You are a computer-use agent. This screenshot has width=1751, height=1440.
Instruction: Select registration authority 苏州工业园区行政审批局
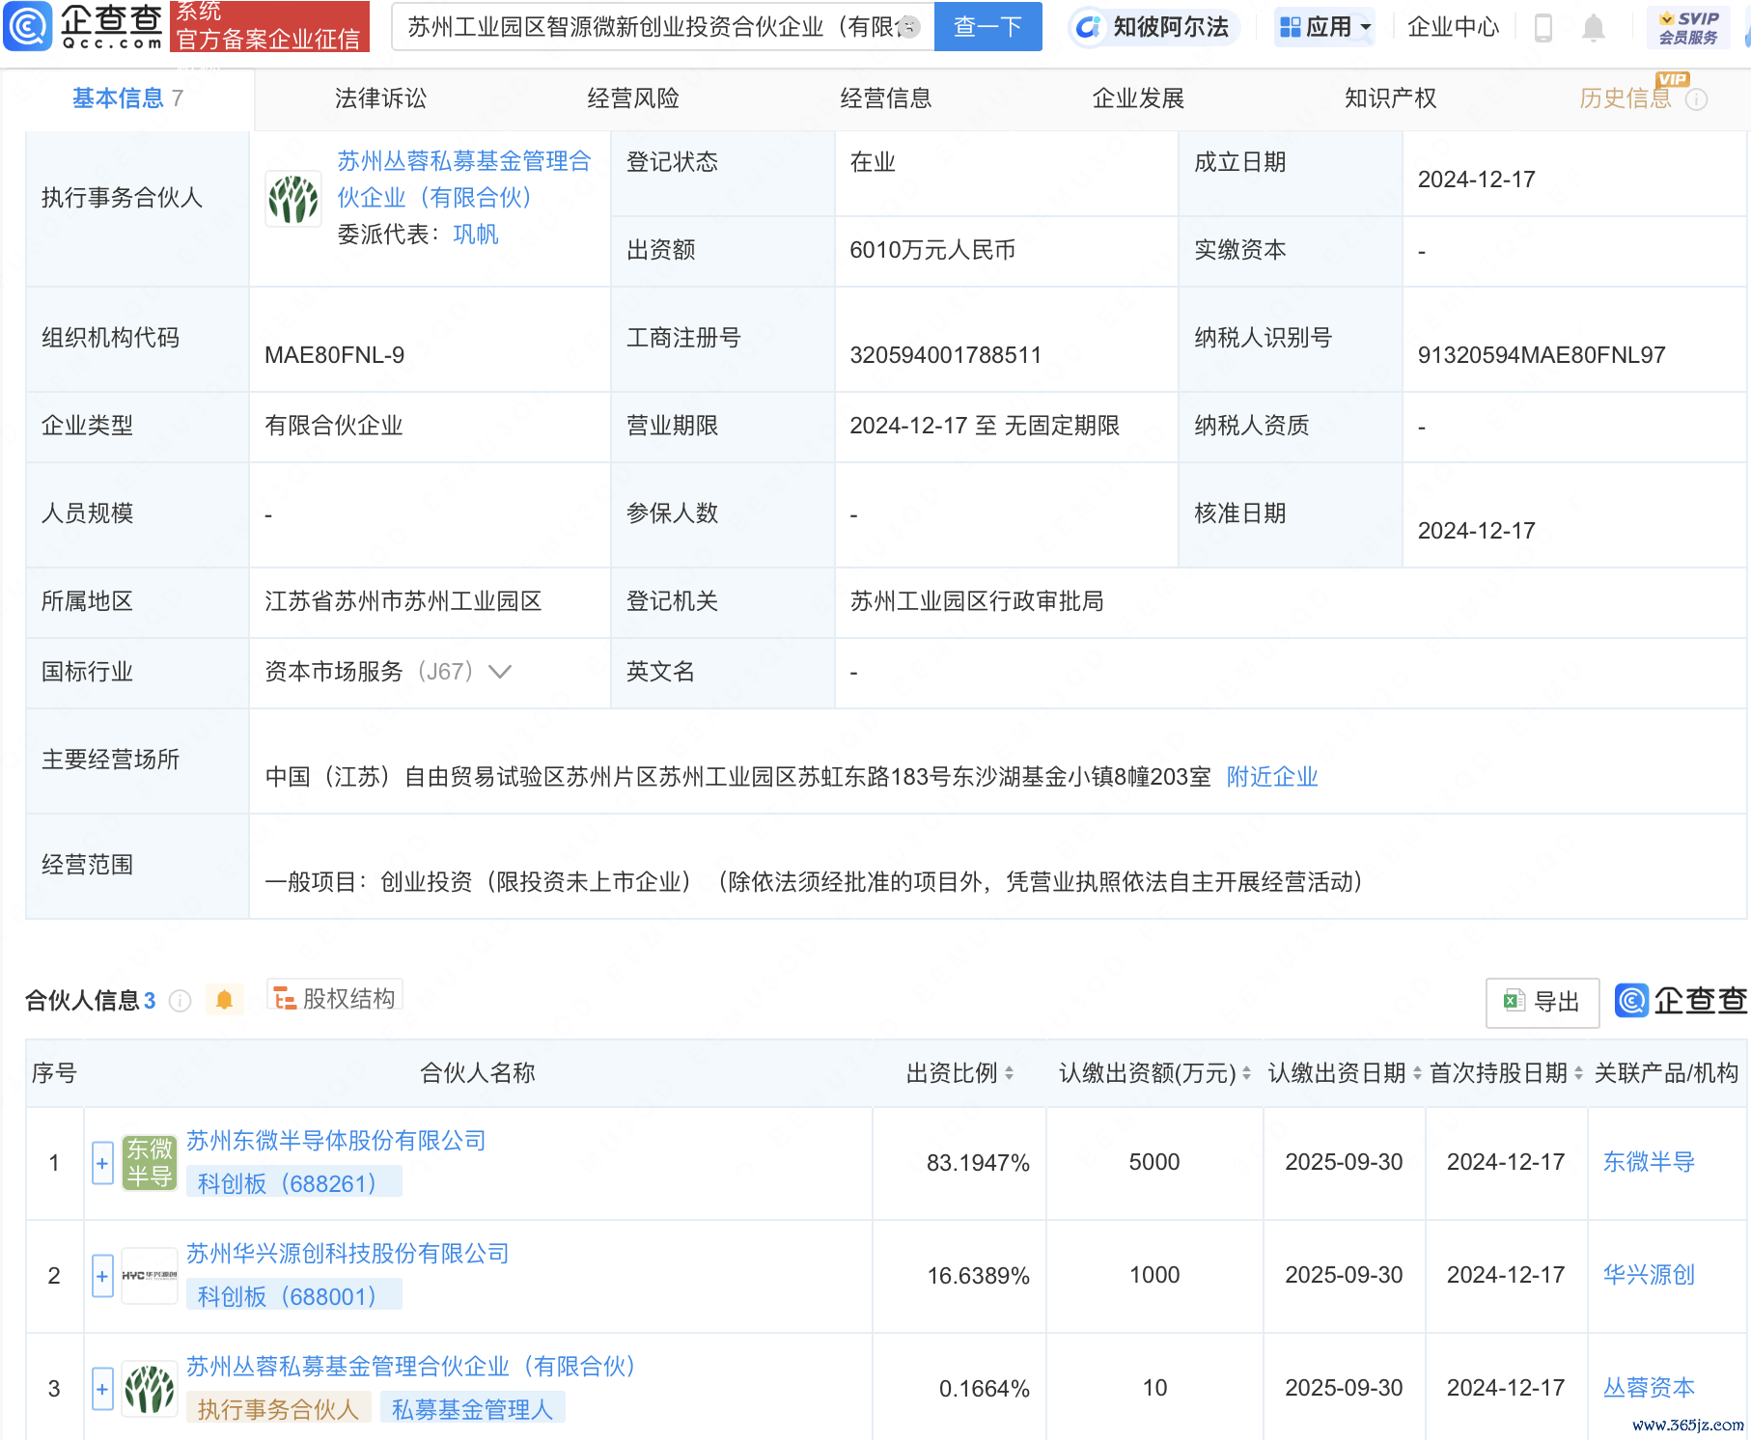point(977,601)
